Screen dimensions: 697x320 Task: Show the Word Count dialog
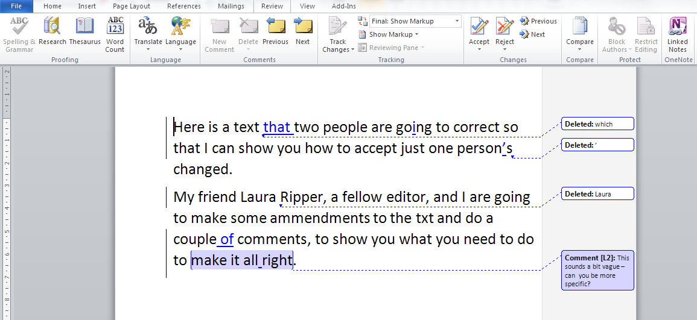[115, 34]
